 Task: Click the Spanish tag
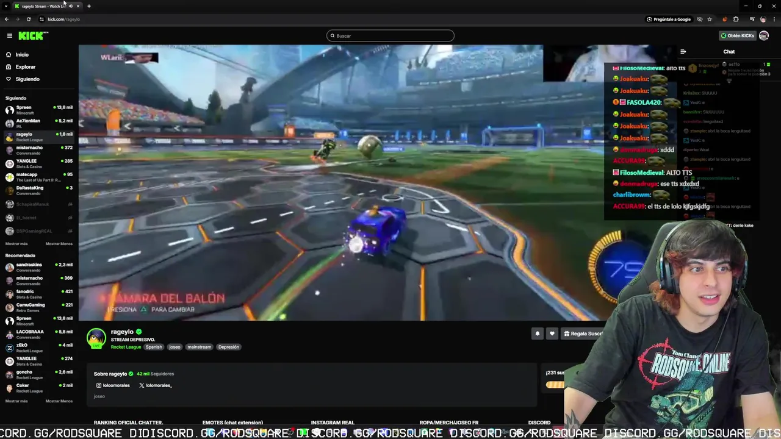click(154, 347)
